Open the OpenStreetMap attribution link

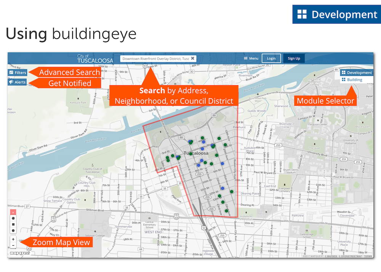[x=350, y=256]
